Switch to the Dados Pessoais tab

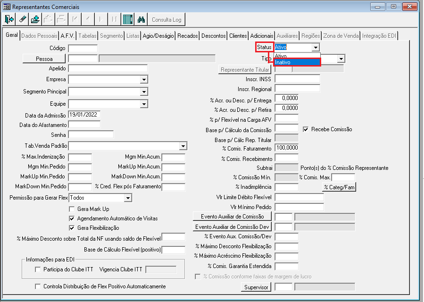[x=39, y=36]
